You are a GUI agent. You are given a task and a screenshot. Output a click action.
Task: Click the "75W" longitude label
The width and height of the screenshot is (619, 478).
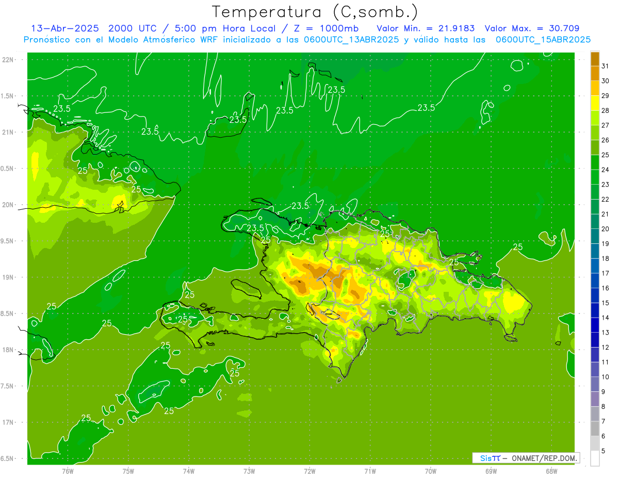click(x=128, y=471)
